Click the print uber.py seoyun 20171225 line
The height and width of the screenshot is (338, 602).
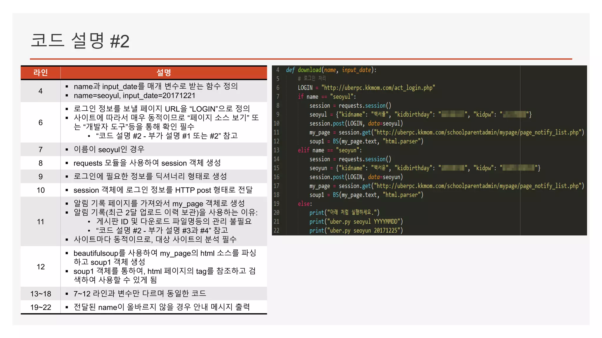pyautogui.click(x=356, y=231)
